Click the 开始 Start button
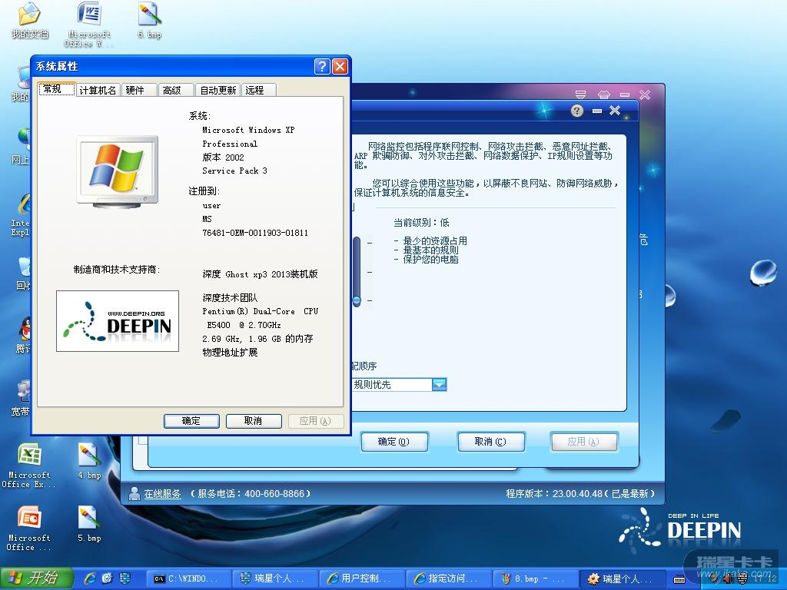 (x=36, y=578)
